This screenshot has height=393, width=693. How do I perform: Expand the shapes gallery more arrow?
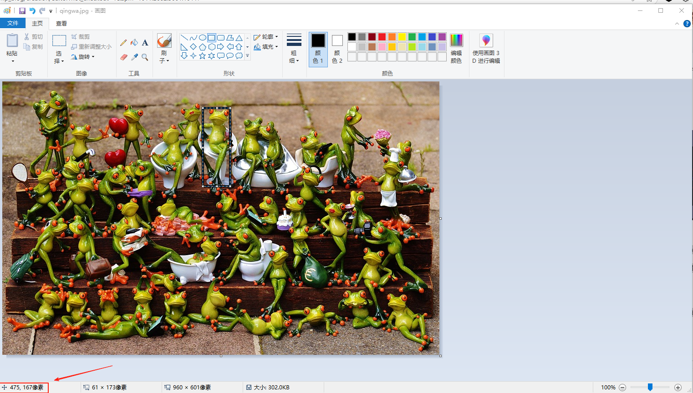pyautogui.click(x=247, y=56)
